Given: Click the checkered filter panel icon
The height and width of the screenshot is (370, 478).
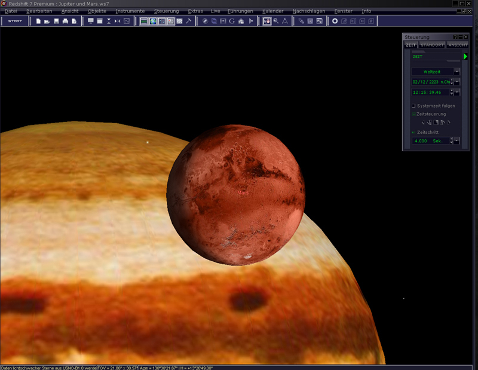Looking at the screenshot, I should click(x=180, y=21).
